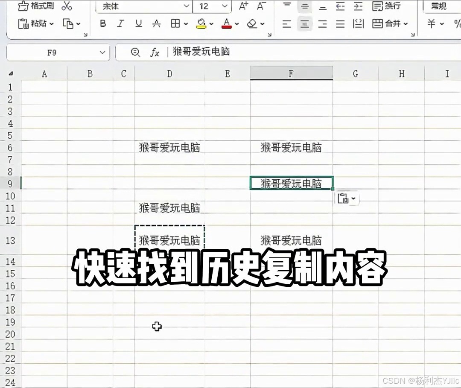The image size is (461, 388).
Task: Click the Decrease Indent icon
Action: tap(340, 6)
